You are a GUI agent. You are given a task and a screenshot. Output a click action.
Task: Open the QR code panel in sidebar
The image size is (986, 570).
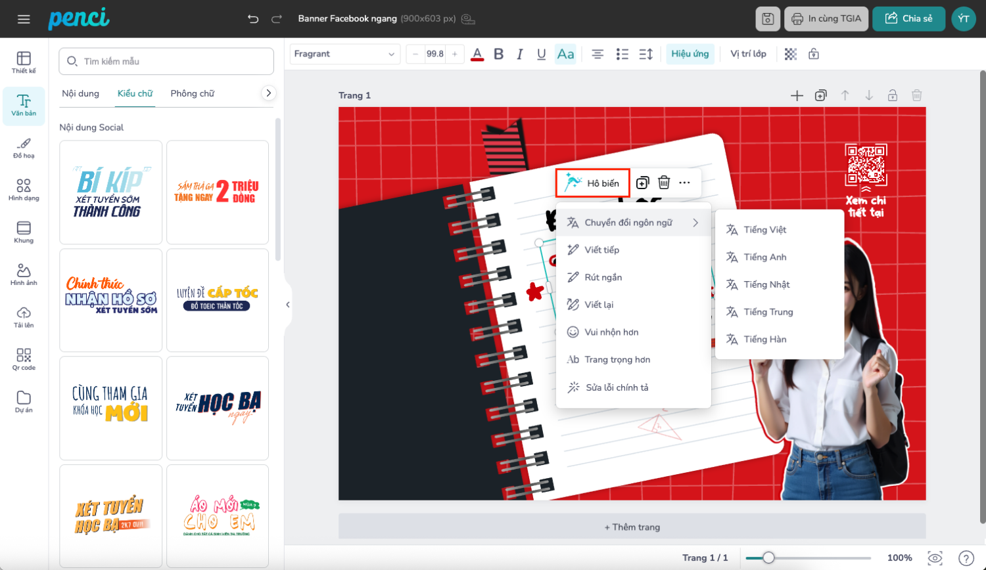pos(24,359)
